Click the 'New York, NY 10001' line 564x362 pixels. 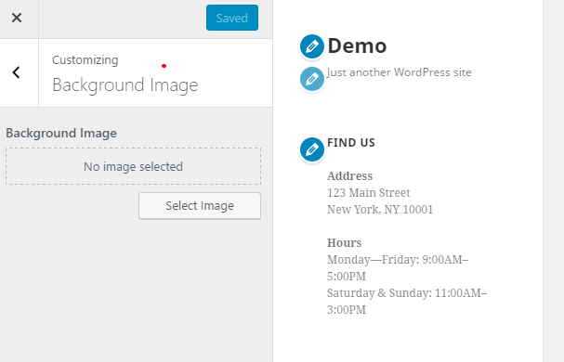[380, 210]
